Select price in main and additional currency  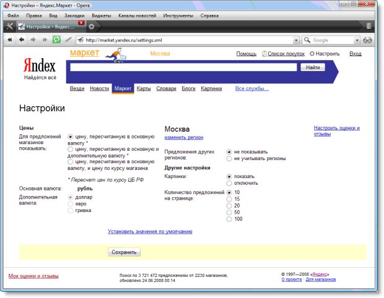point(70,149)
